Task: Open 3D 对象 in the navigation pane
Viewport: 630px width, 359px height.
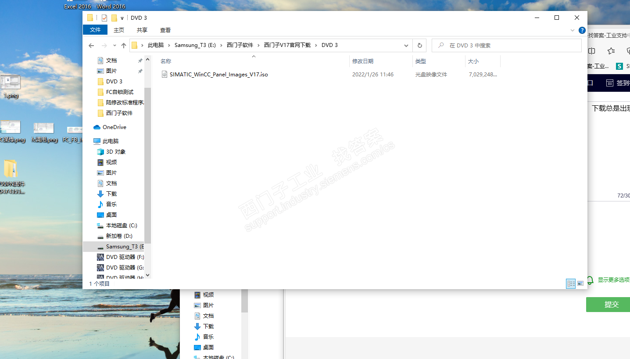Action: [x=116, y=152]
